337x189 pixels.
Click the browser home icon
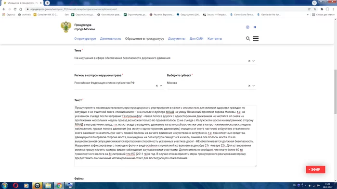tap(21, 9)
